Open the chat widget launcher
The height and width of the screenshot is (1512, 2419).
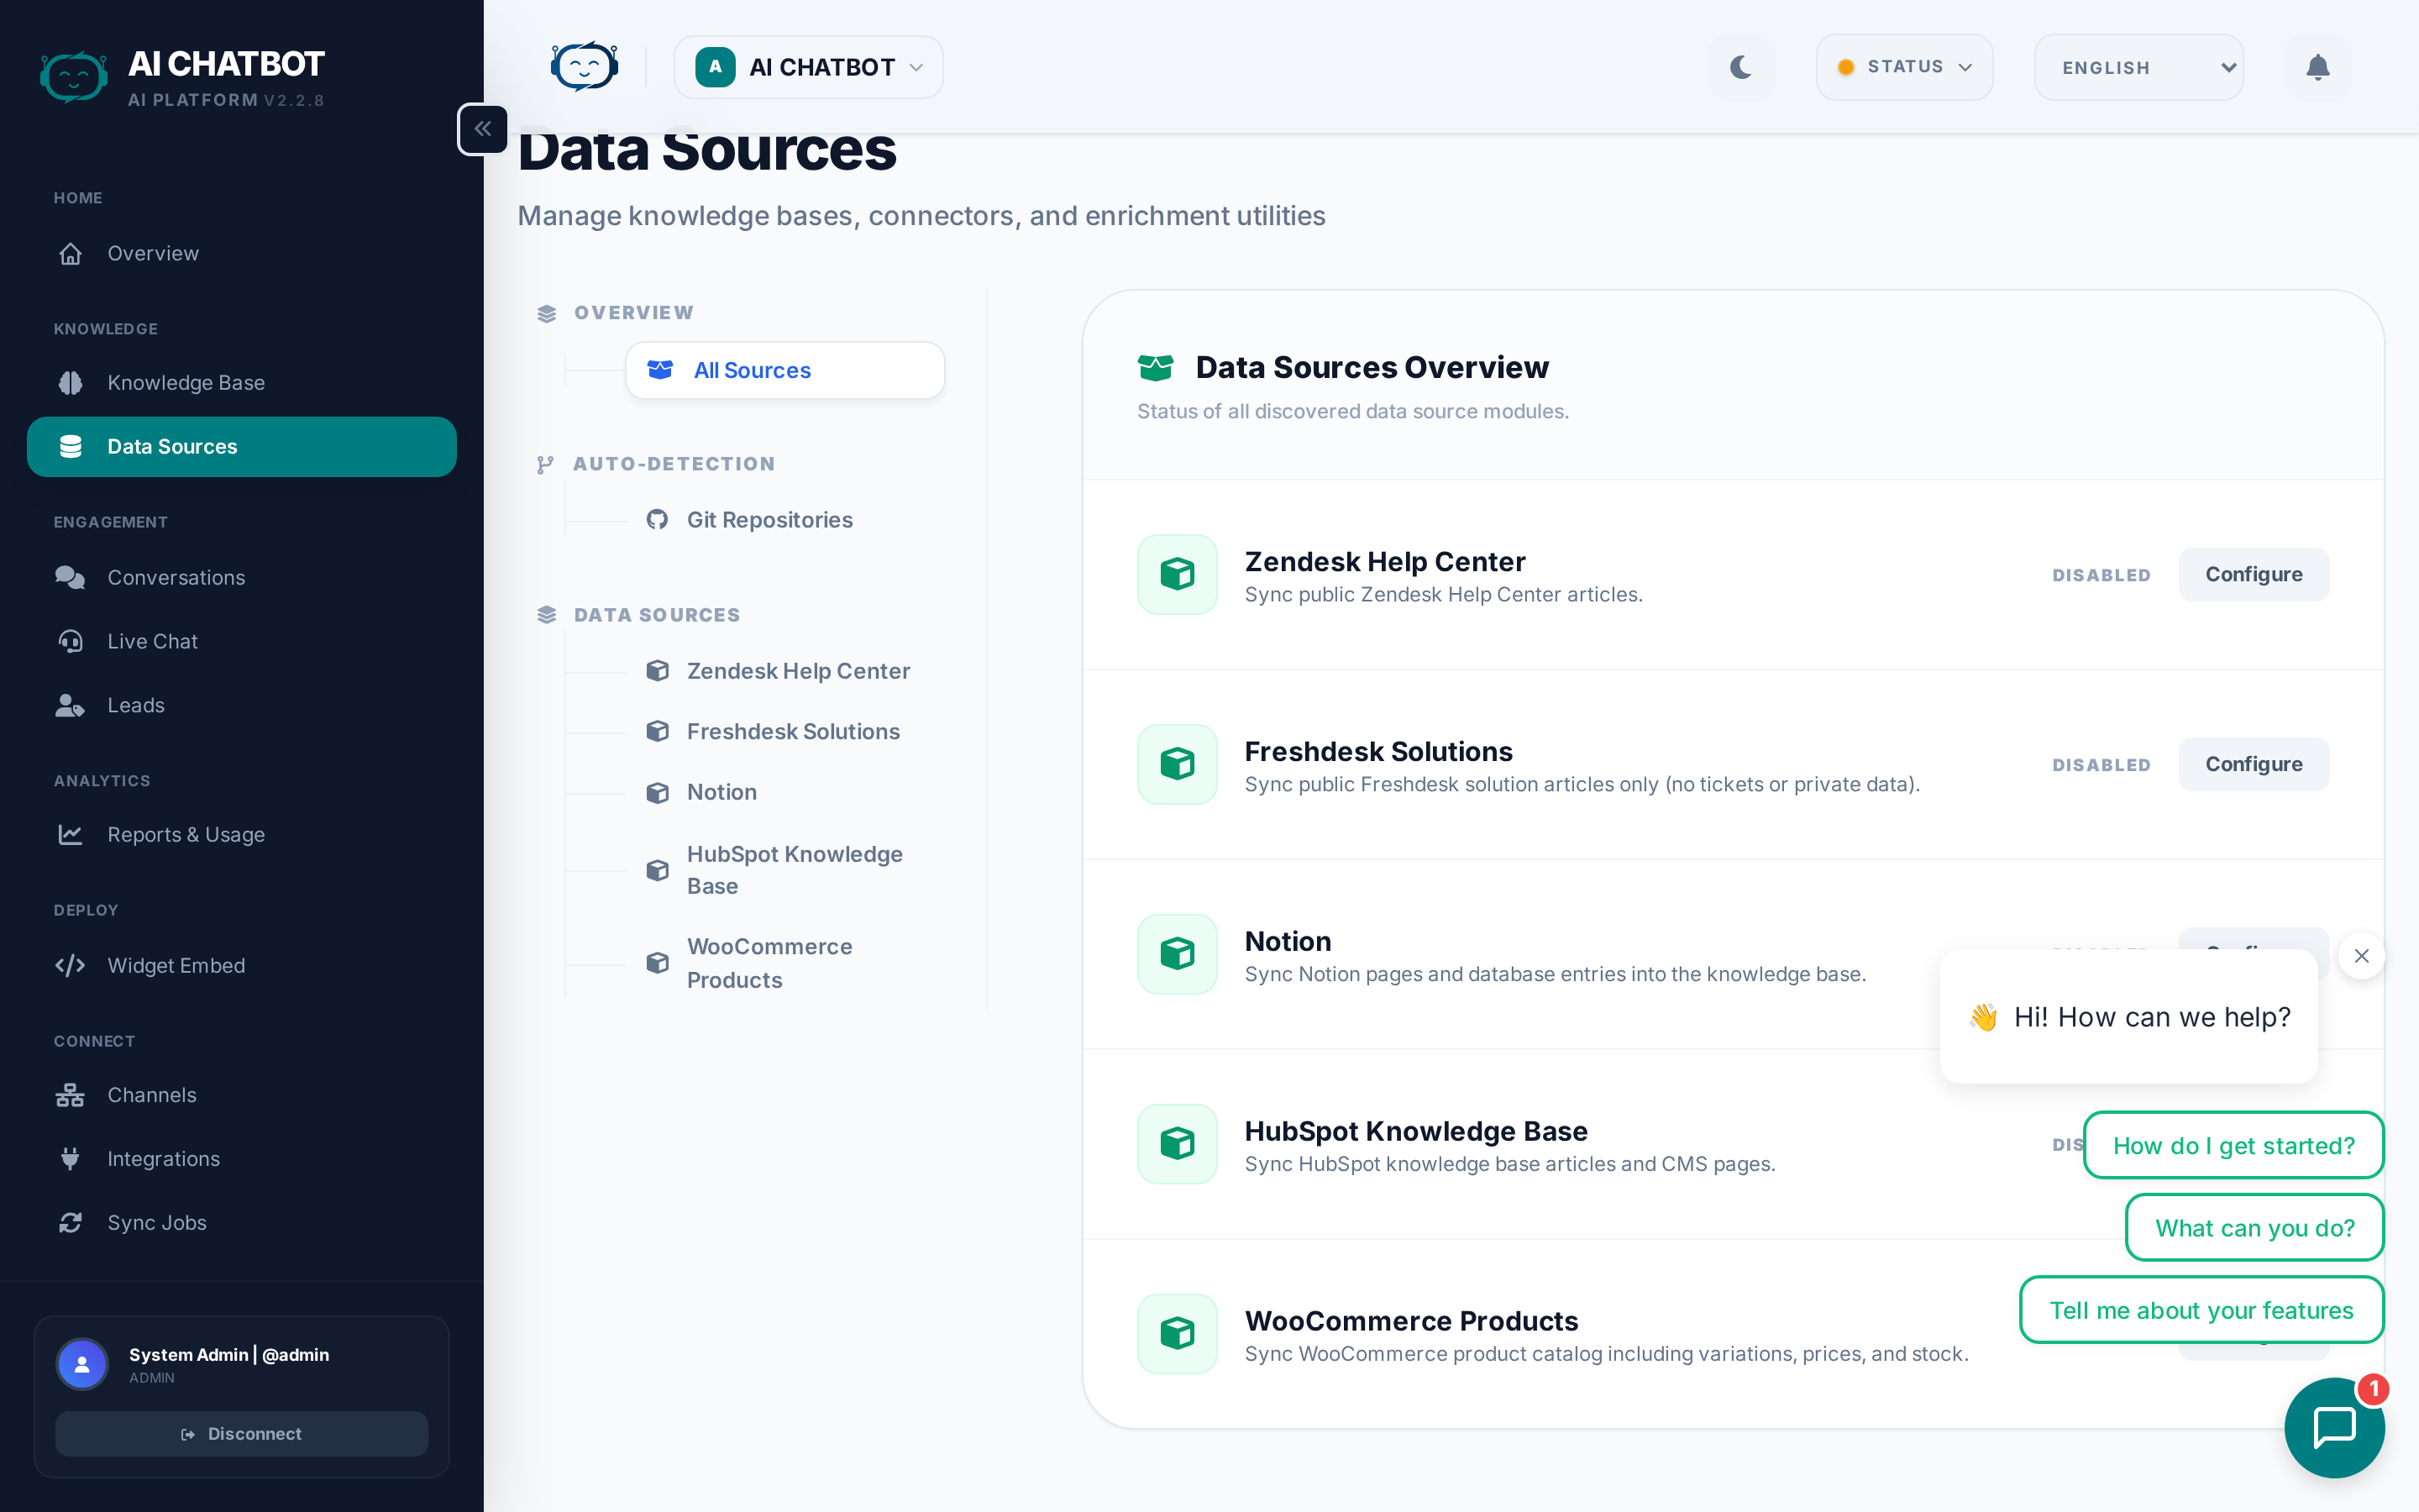coord(2333,1426)
